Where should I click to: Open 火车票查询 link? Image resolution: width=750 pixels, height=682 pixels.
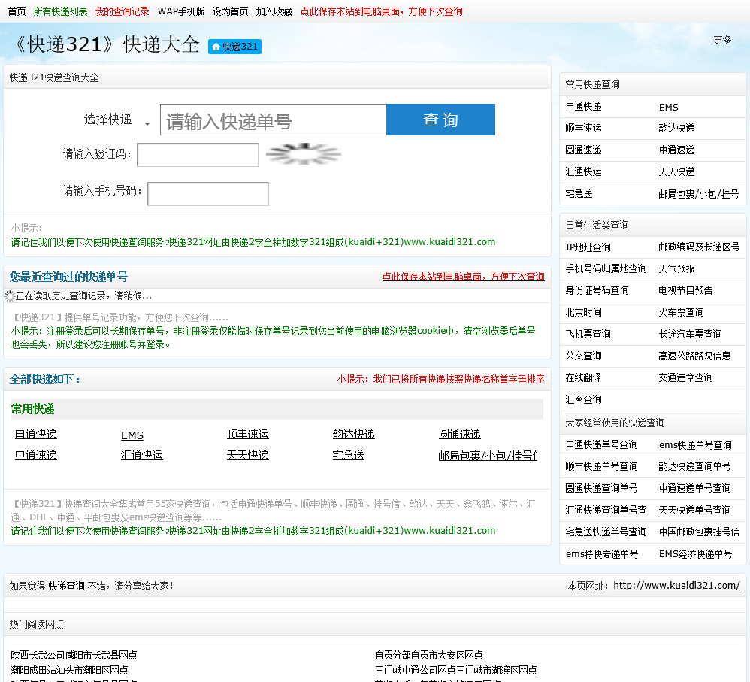click(681, 313)
